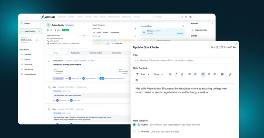Open Calendar in the top navigation

[88, 17]
